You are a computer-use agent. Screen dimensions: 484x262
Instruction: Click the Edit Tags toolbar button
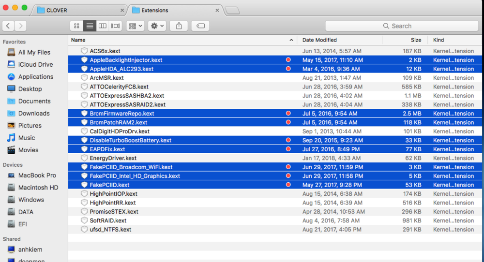200,26
